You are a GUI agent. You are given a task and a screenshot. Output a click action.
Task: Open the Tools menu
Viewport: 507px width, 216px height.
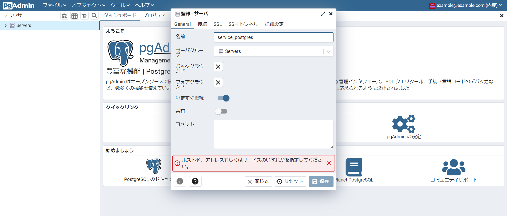(x=120, y=5)
